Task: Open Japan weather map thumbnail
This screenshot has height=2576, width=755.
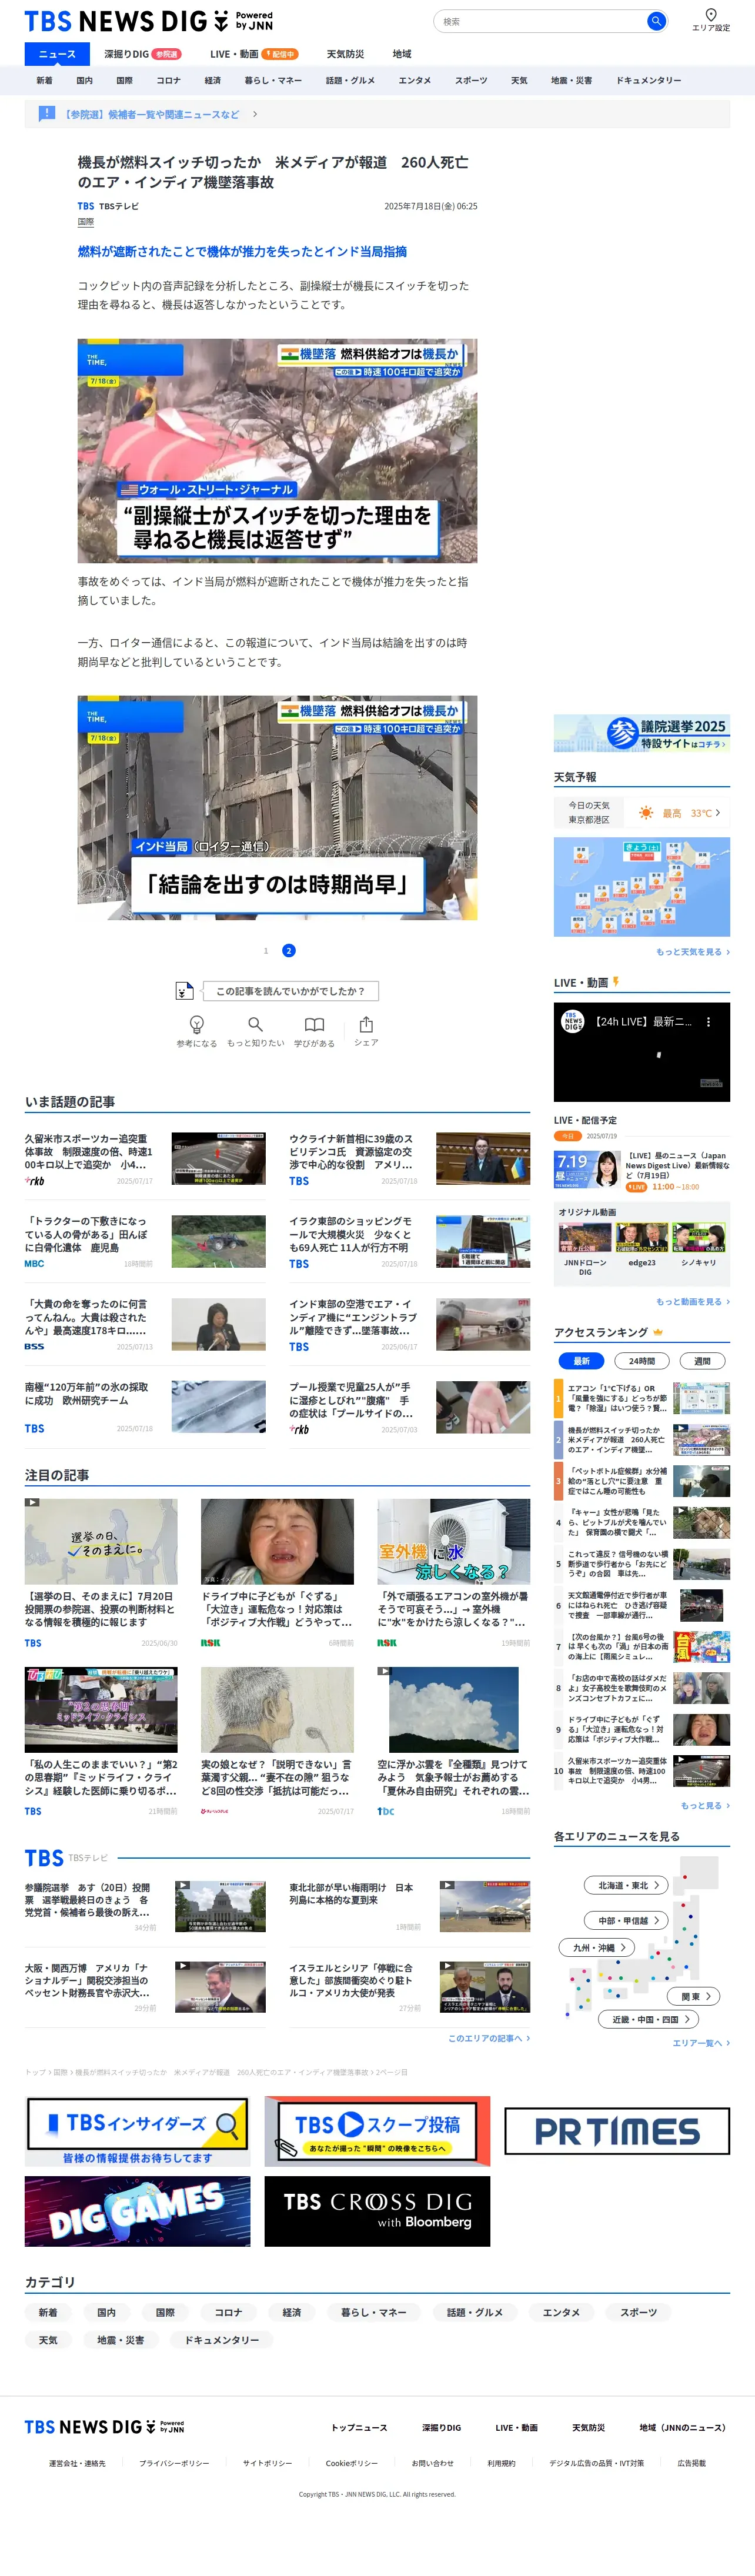Action: click(x=642, y=887)
